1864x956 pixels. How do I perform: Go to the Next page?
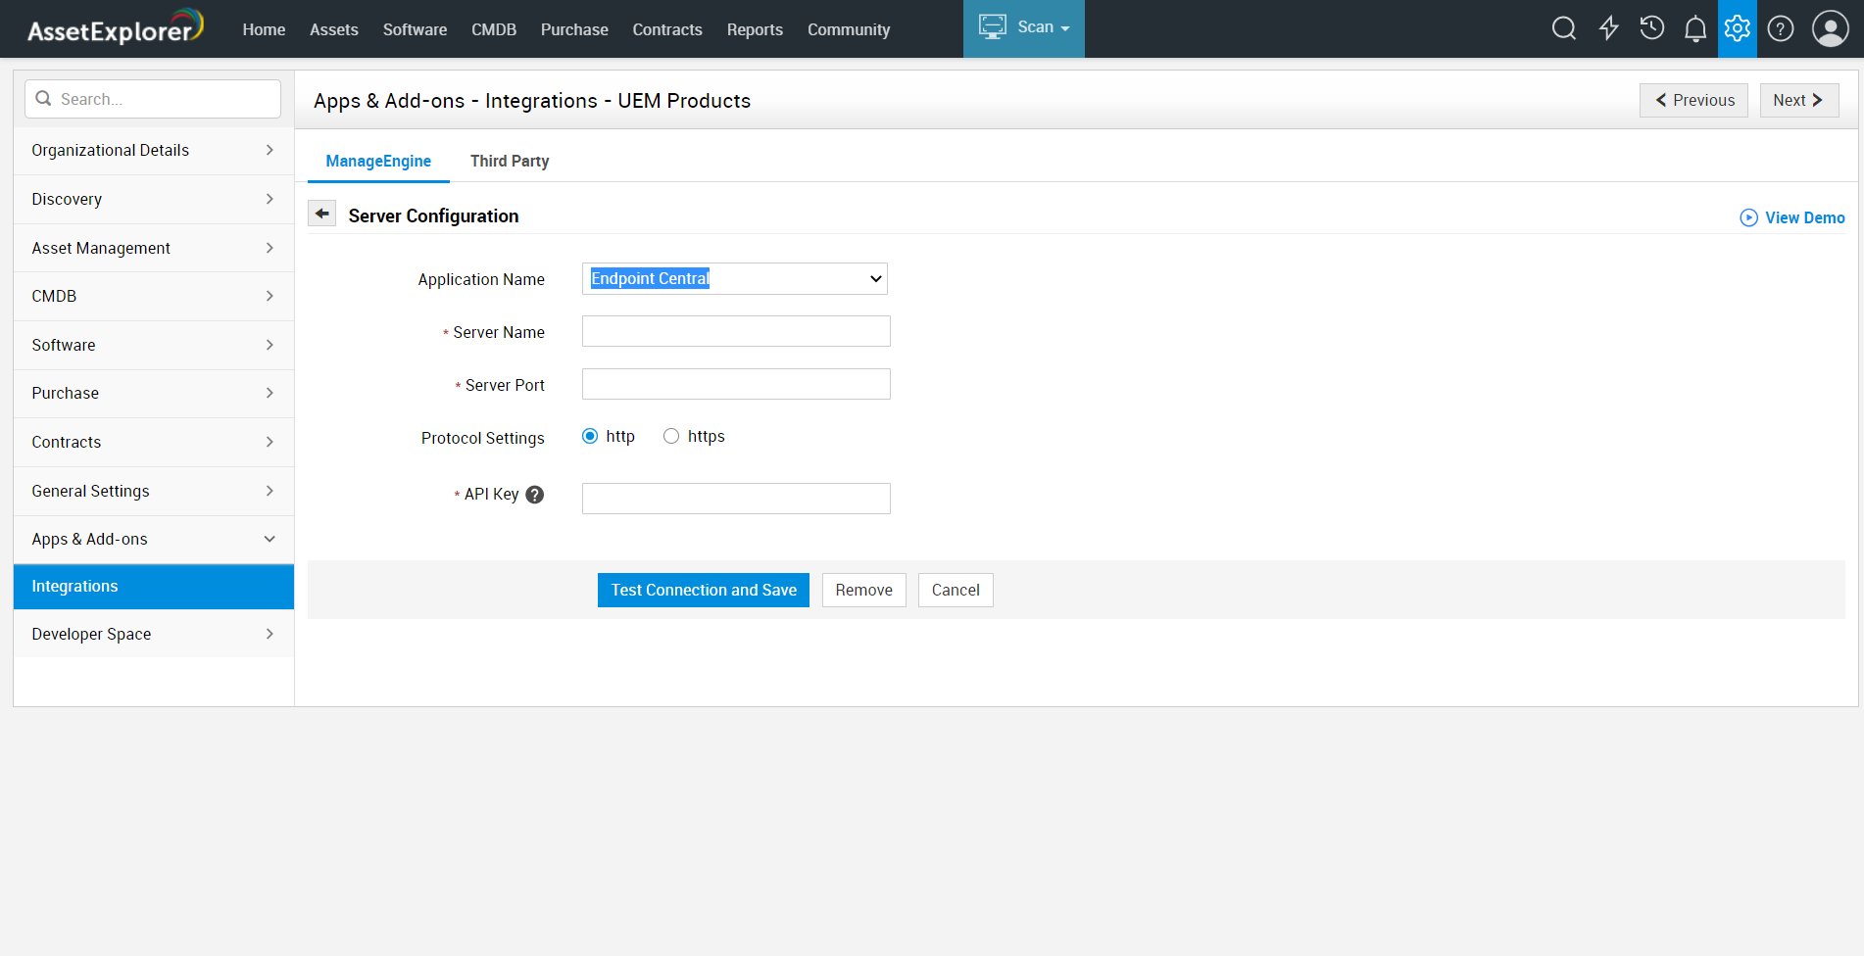(1799, 101)
